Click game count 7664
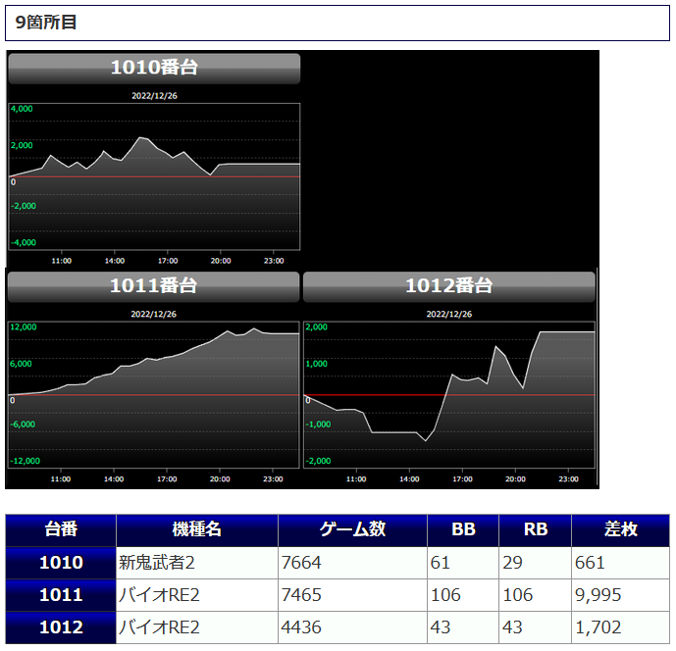 coord(301,563)
